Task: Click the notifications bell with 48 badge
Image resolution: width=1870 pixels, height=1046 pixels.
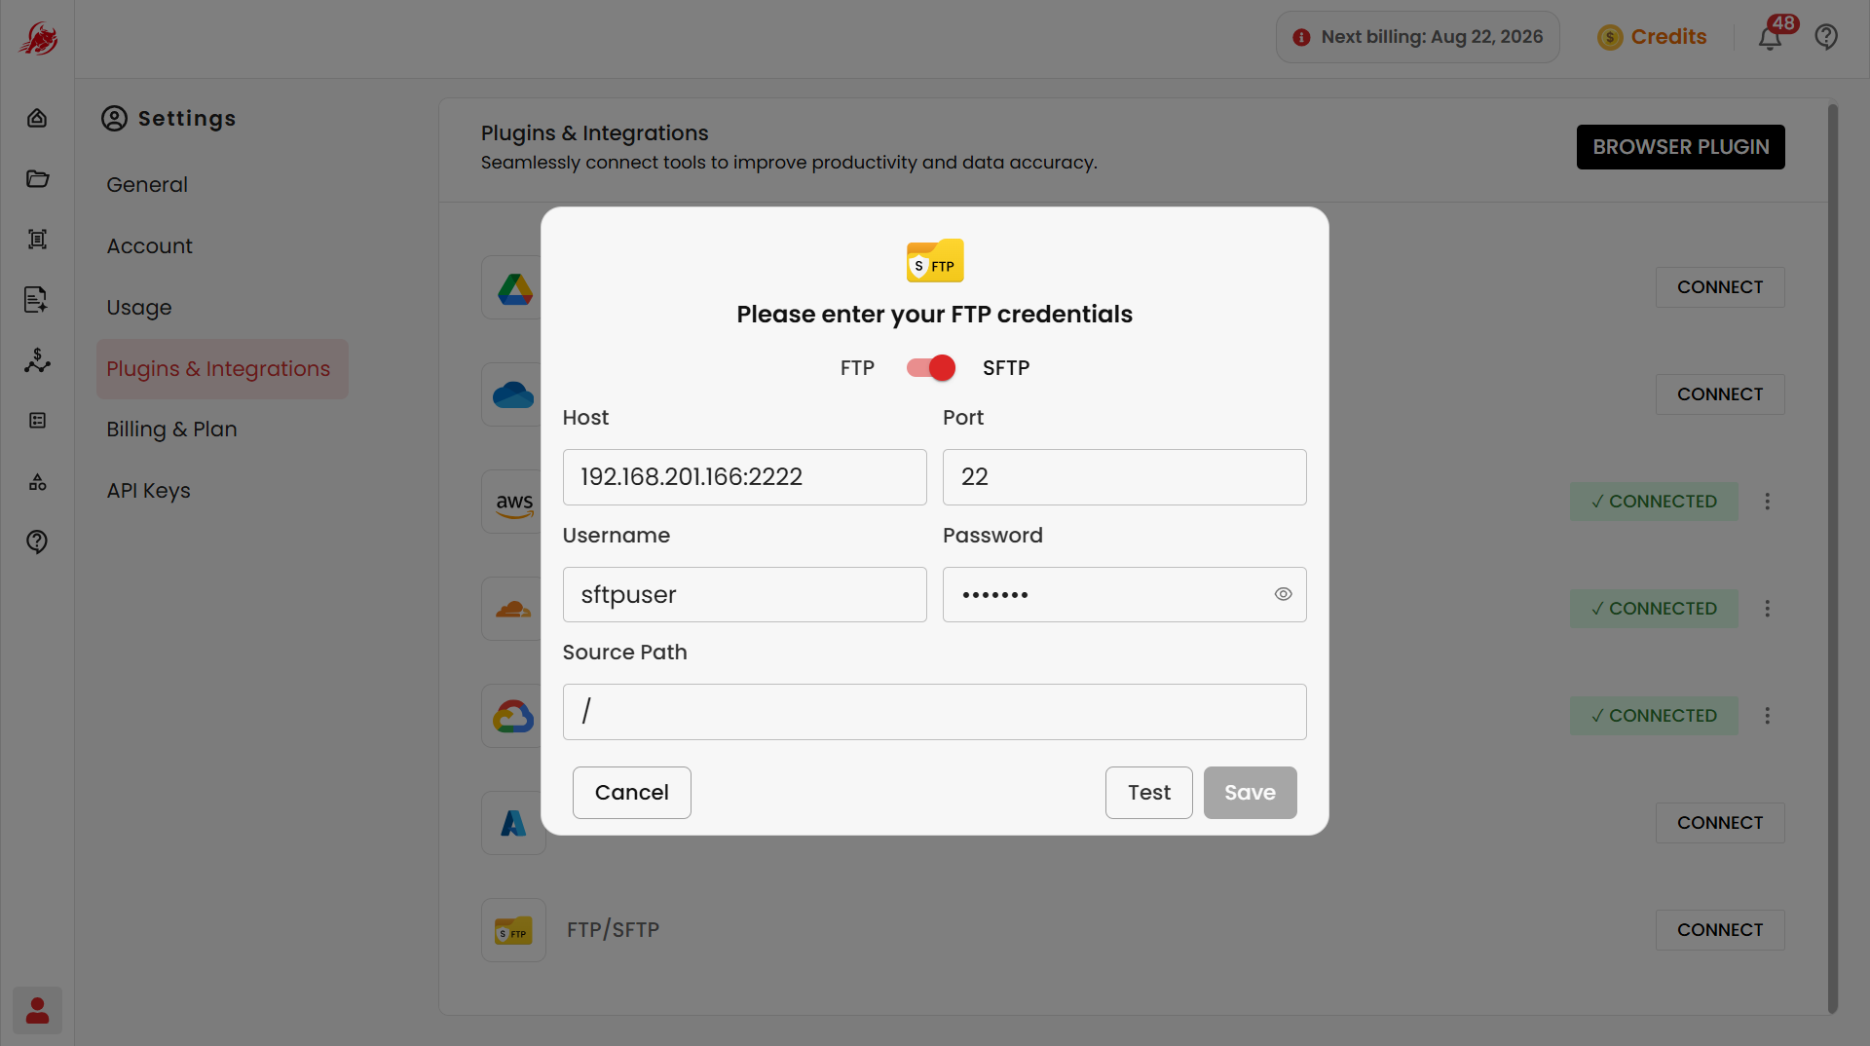Action: coord(1771,37)
